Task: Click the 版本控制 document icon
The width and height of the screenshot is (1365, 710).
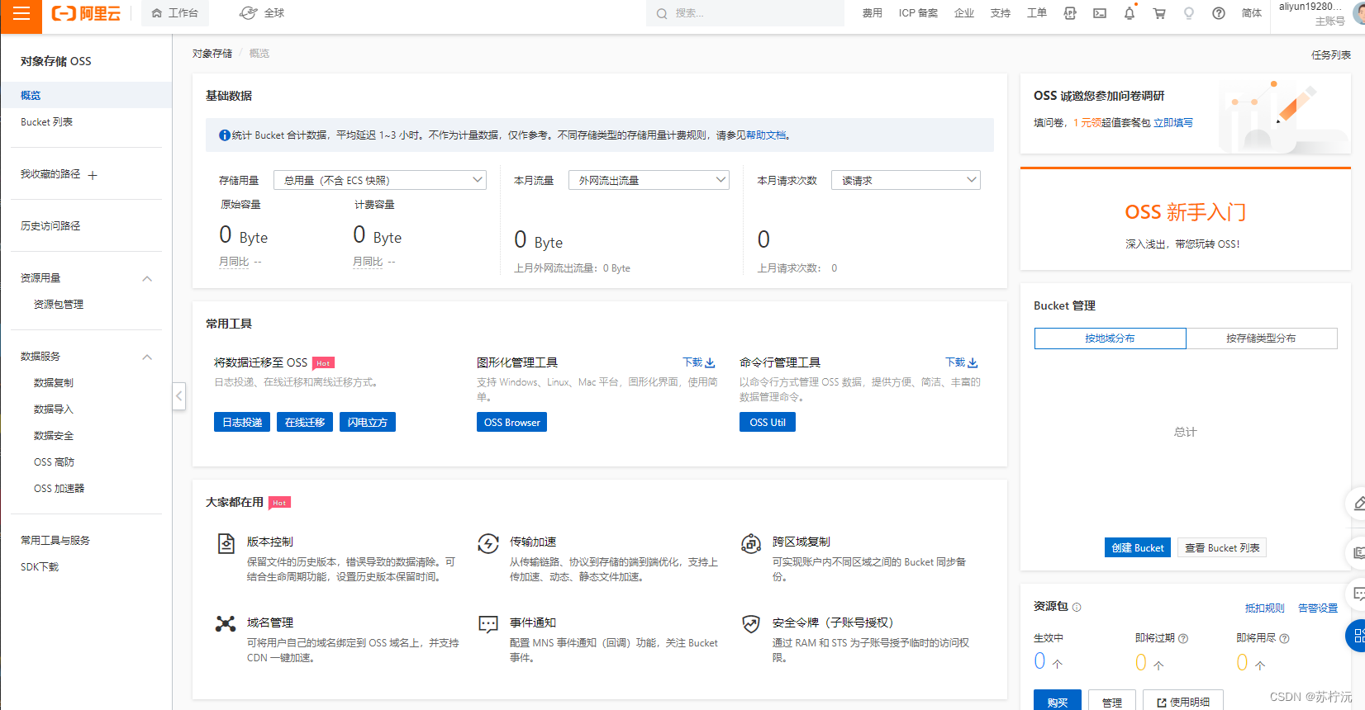Action: click(x=226, y=543)
